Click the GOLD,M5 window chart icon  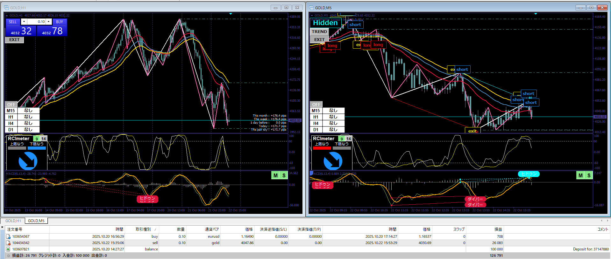pyautogui.click(x=311, y=8)
